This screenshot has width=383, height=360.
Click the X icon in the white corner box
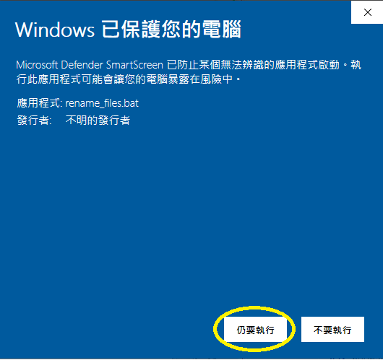click(x=368, y=12)
